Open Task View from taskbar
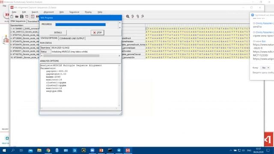This screenshot has width=274, height=154. [21, 150]
